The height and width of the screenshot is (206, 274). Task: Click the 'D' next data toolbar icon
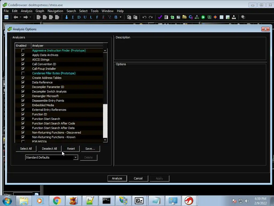(x=79, y=17)
